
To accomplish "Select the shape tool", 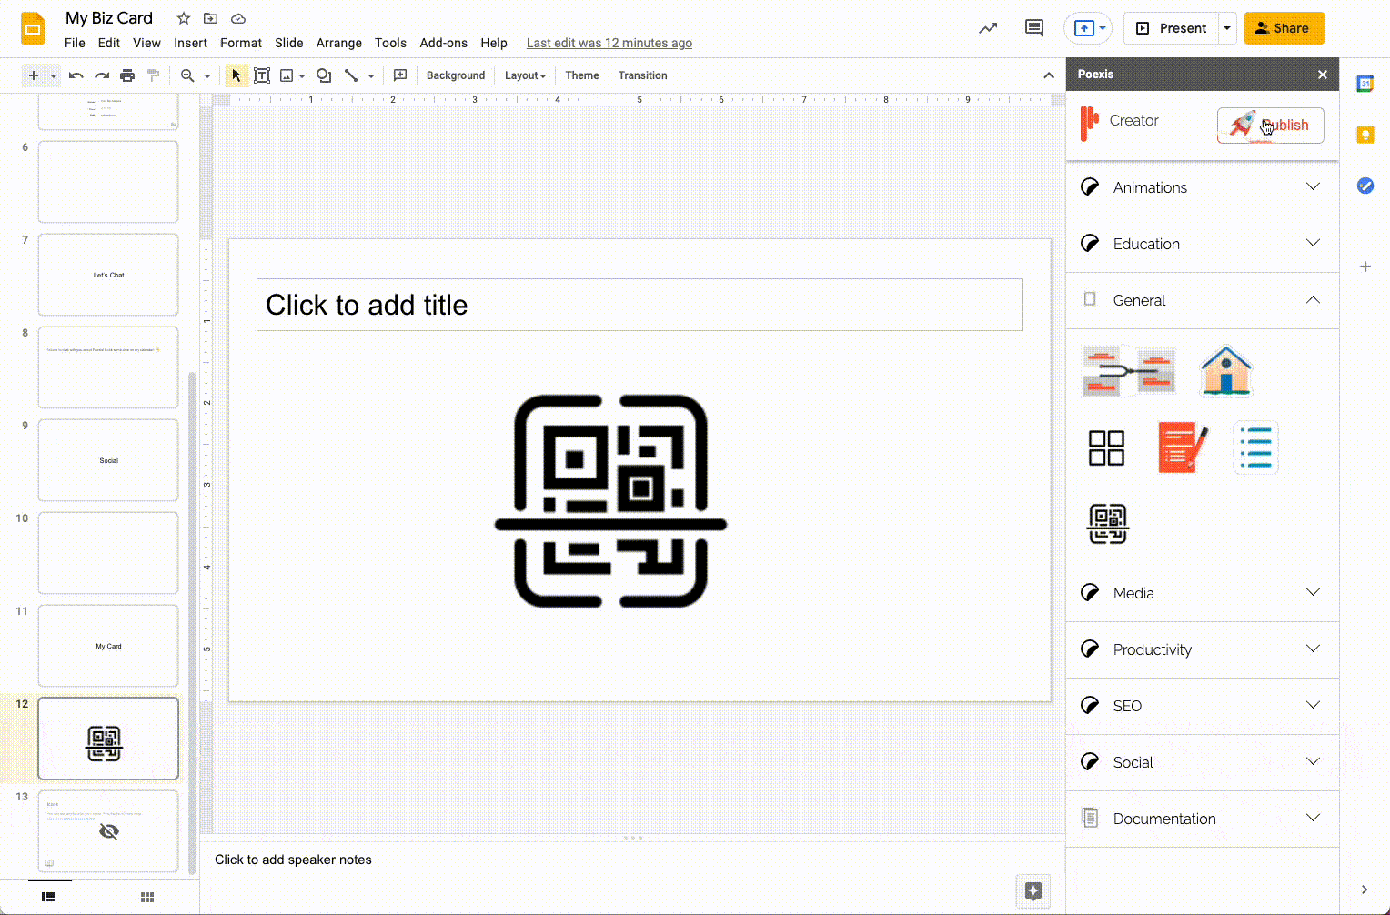I will pyautogui.click(x=324, y=75).
